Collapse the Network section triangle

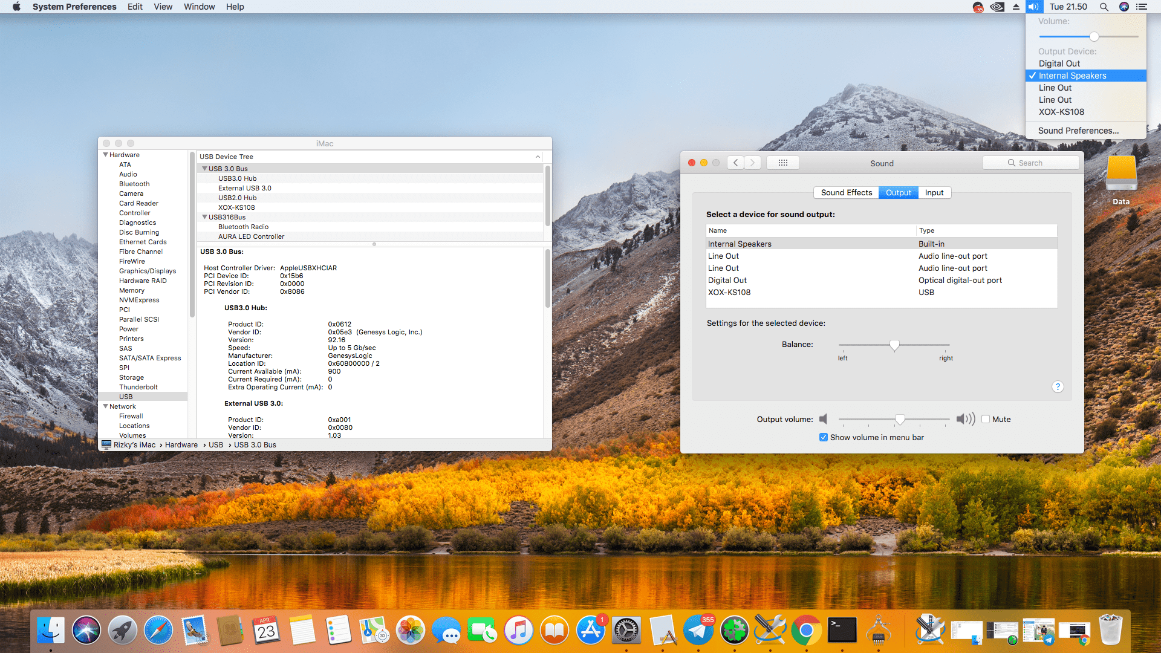105,406
